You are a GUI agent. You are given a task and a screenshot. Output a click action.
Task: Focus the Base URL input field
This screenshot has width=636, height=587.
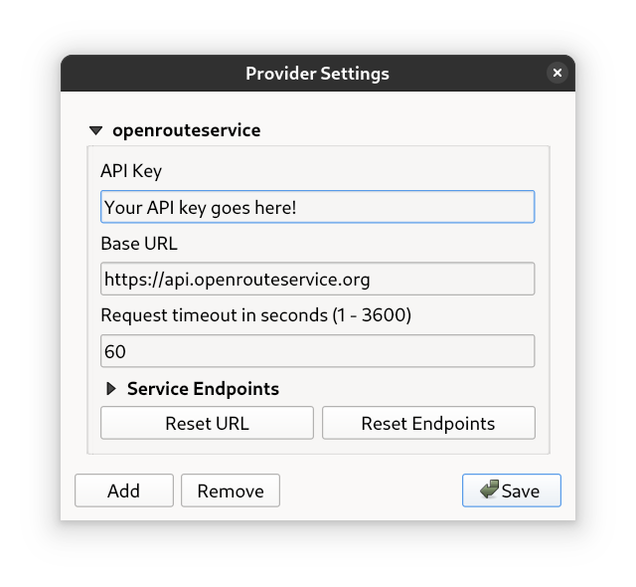click(318, 279)
